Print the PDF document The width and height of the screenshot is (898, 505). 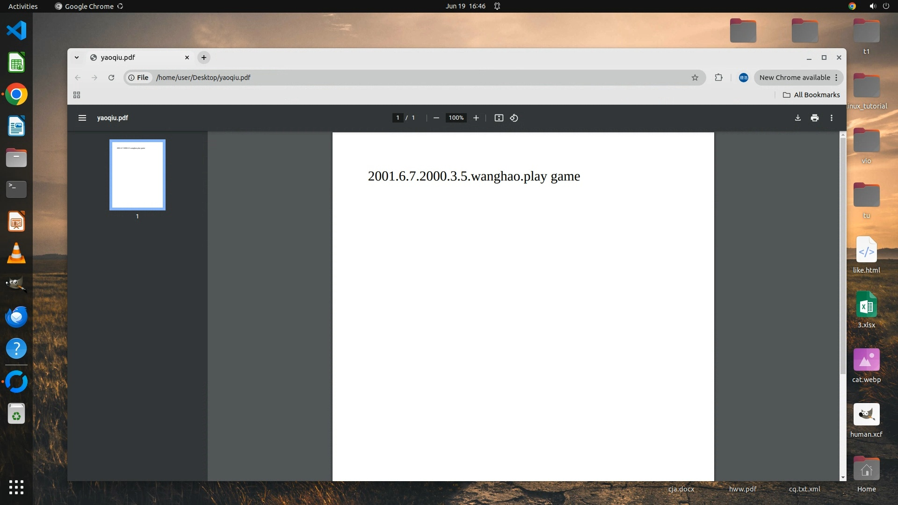coord(815,118)
